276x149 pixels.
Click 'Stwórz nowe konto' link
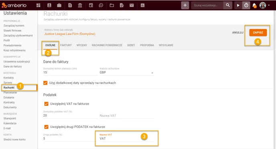(x=14, y=139)
